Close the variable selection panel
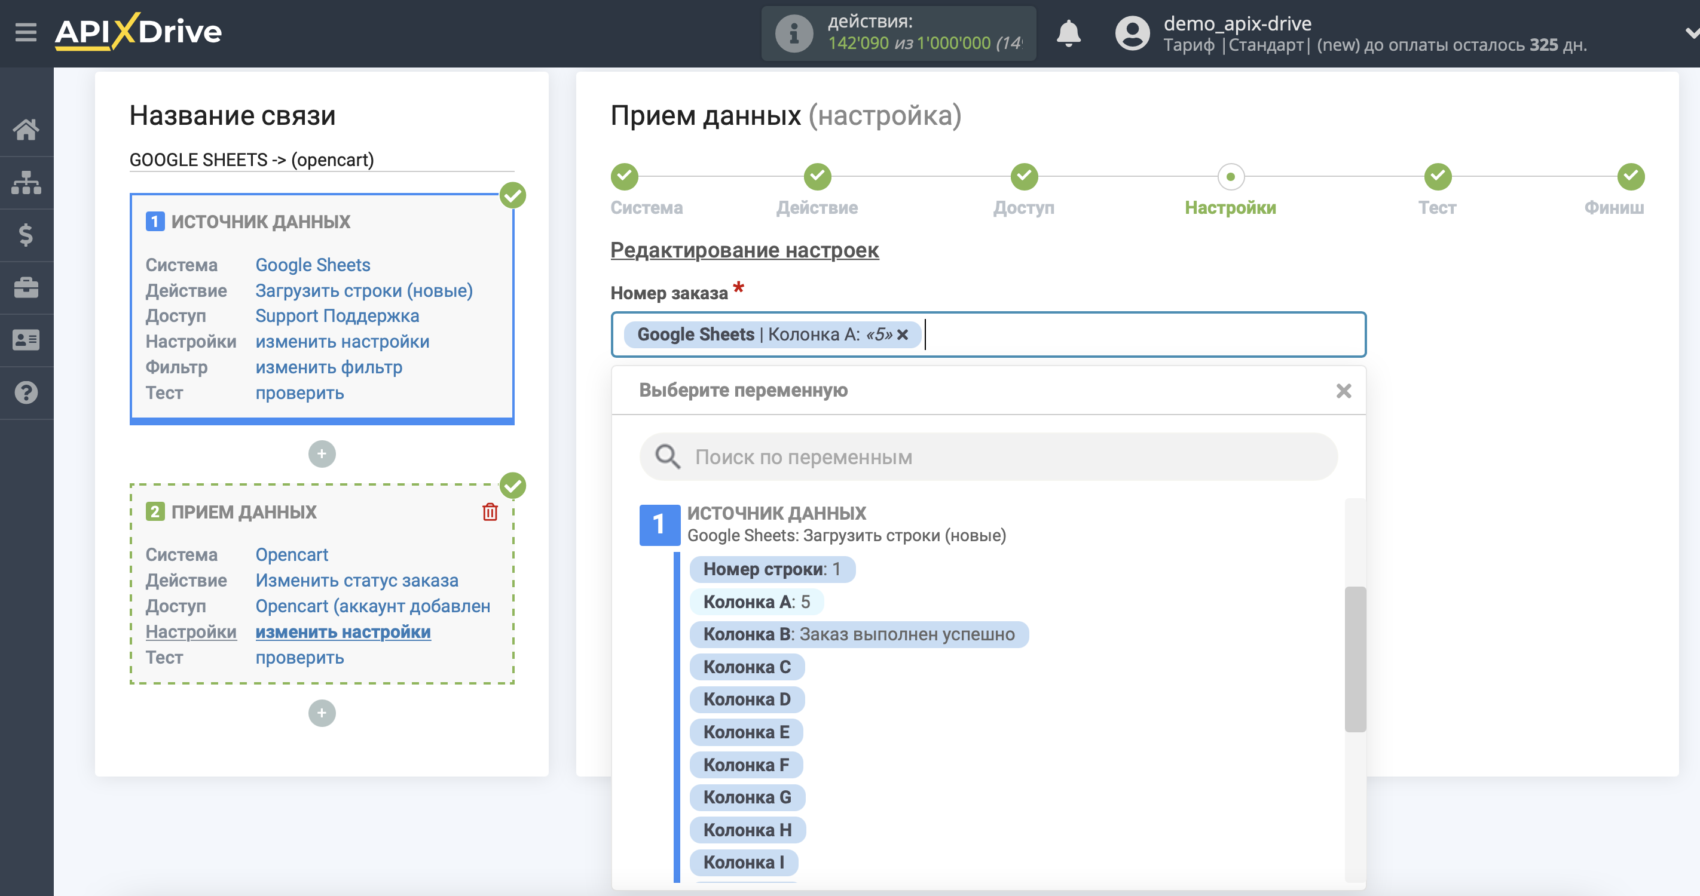 pos(1344,391)
